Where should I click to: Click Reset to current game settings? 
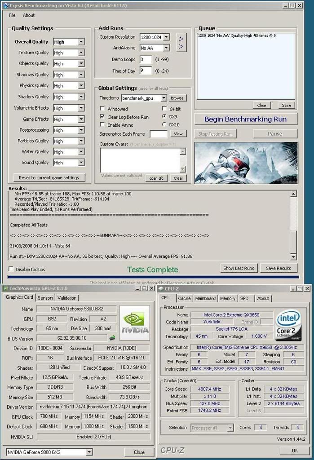click(x=49, y=177)
